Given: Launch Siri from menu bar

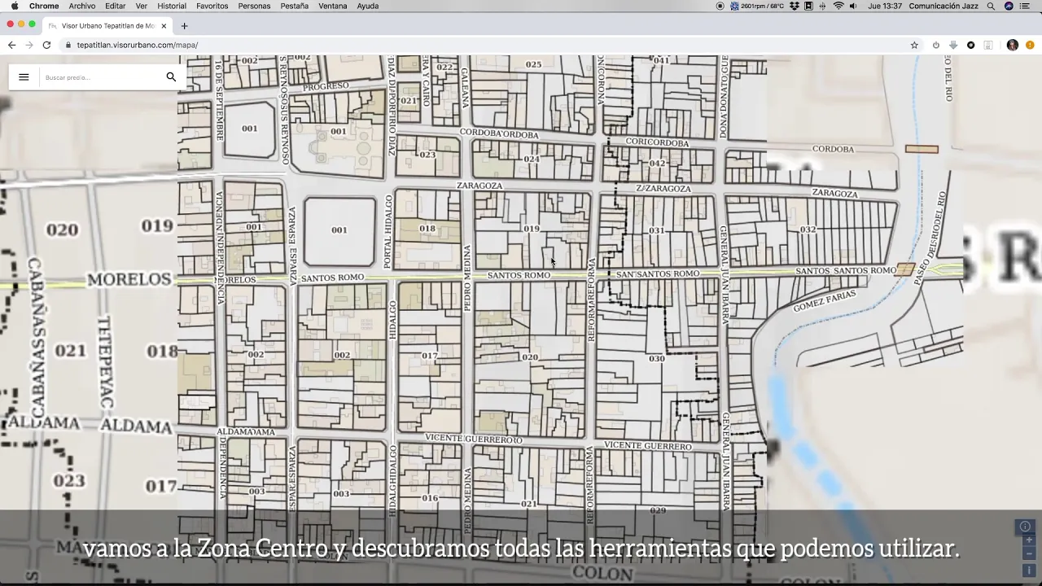Looking at the screenshot, I should point(1009,6).
